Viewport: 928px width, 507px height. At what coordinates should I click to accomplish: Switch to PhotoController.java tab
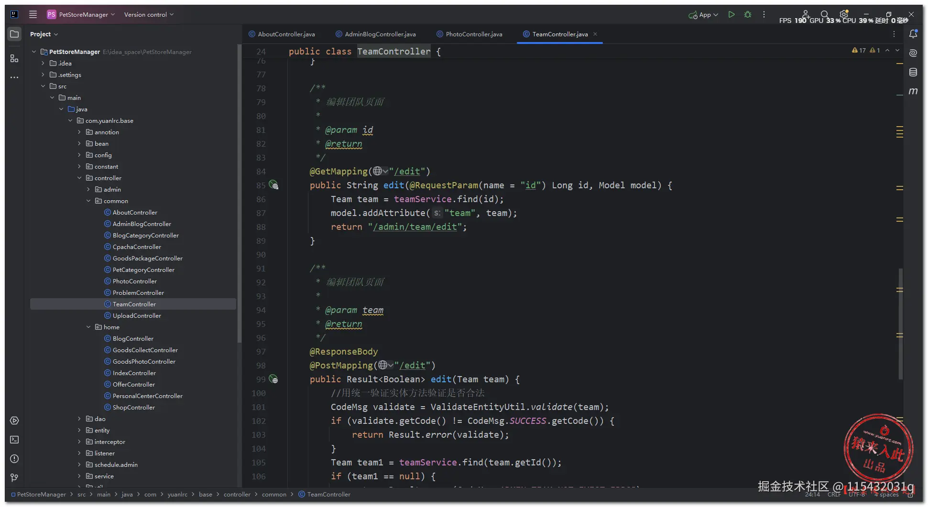pos(469,34)
